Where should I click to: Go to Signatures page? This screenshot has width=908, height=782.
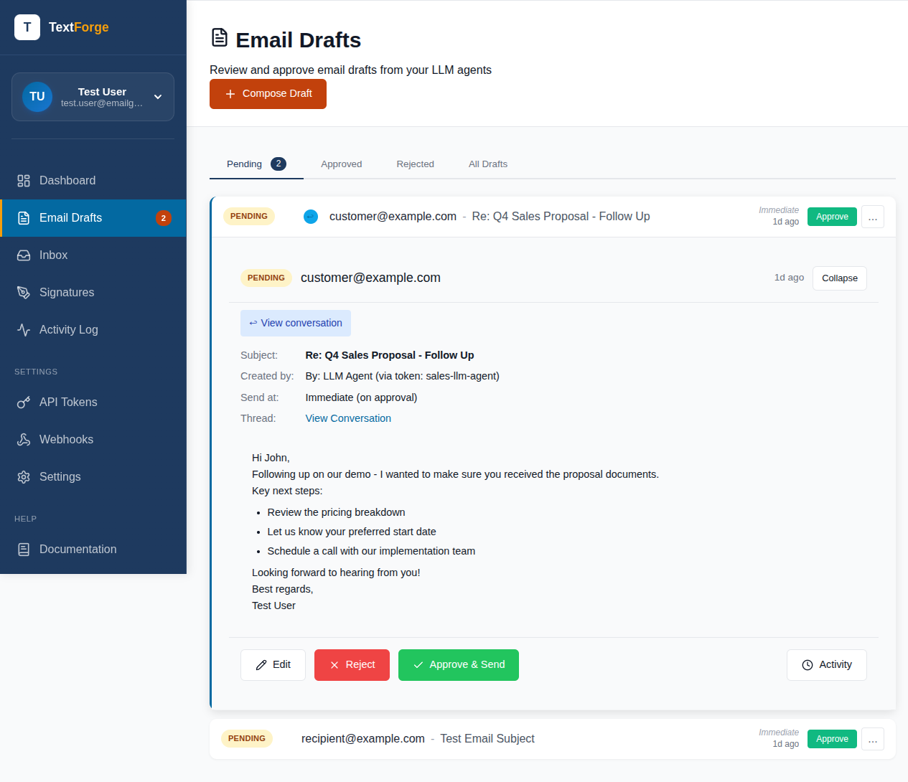(x=93, y=293)
